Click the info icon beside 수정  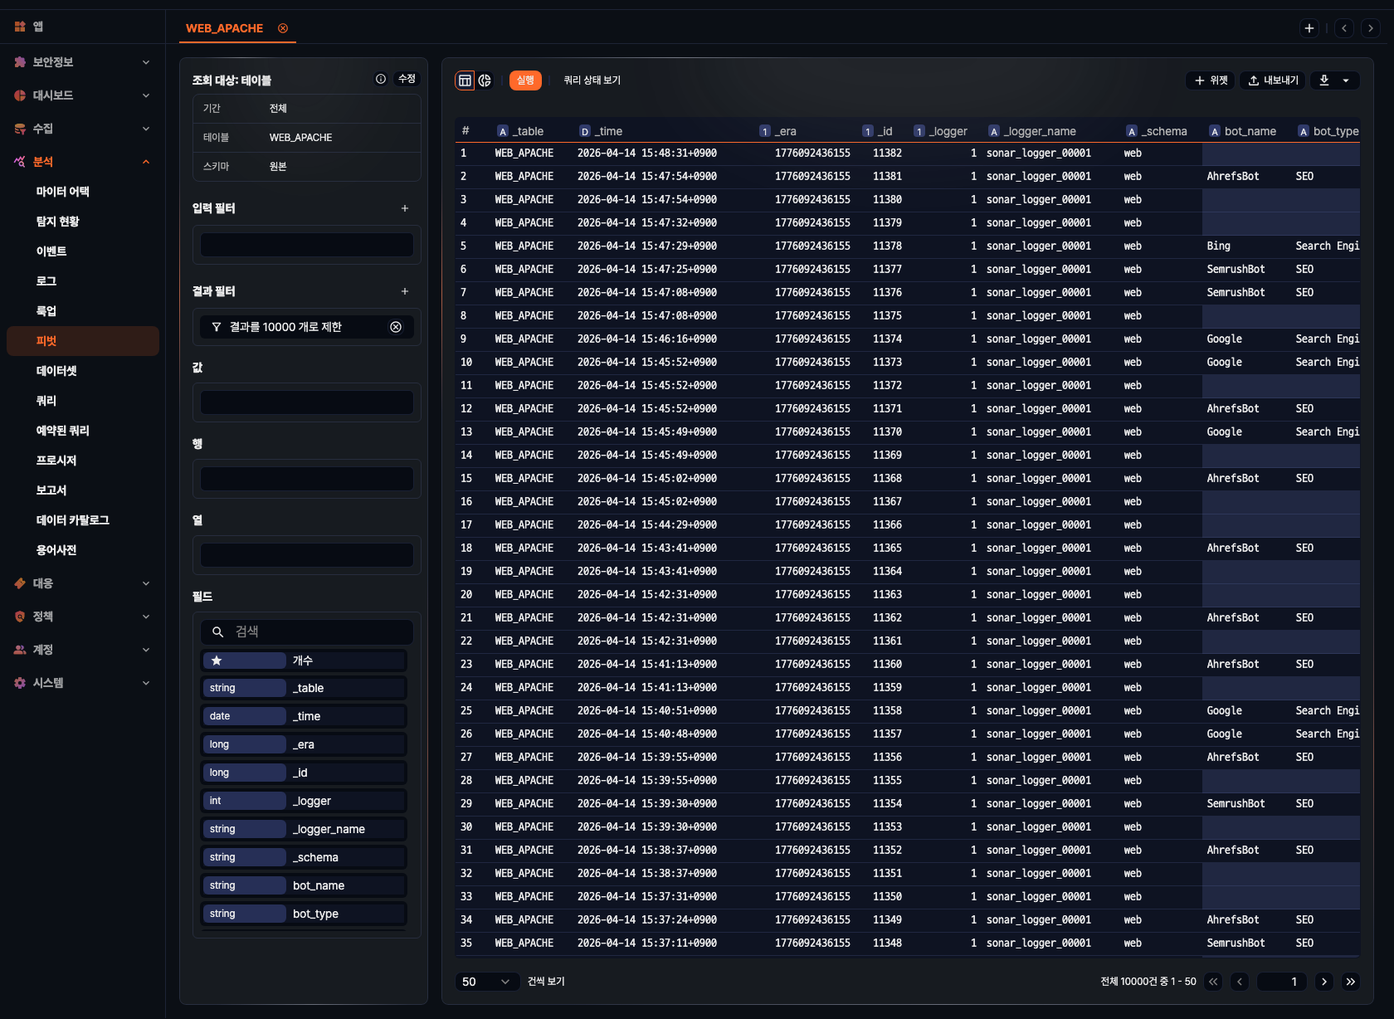pos(381,79)
